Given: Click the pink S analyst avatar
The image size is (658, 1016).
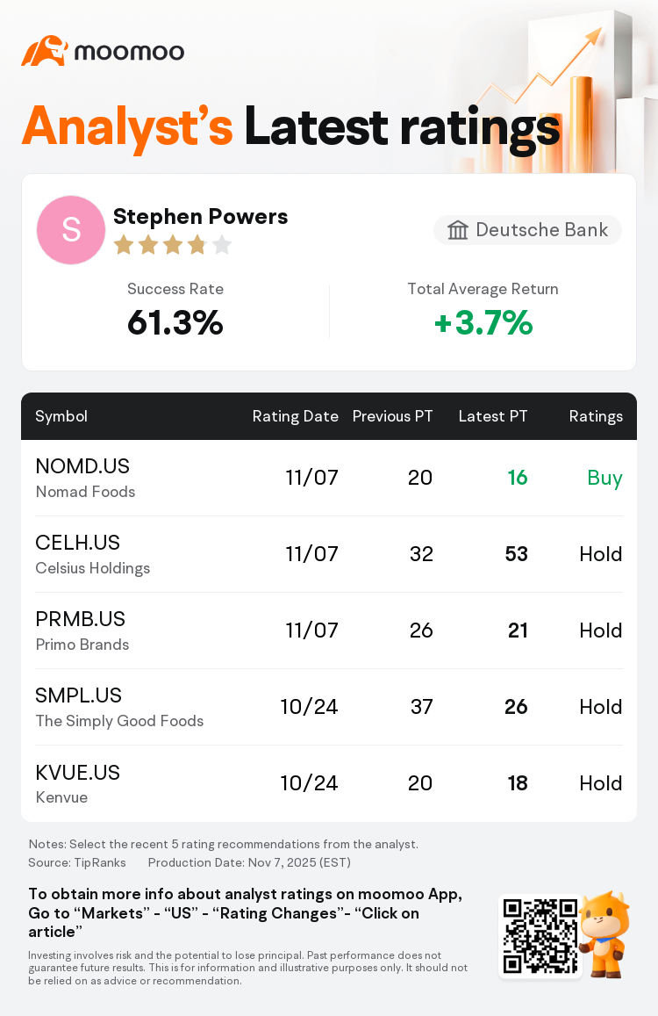Looking at the screenshot, I should pyautogui.click(x=71, y=230).
